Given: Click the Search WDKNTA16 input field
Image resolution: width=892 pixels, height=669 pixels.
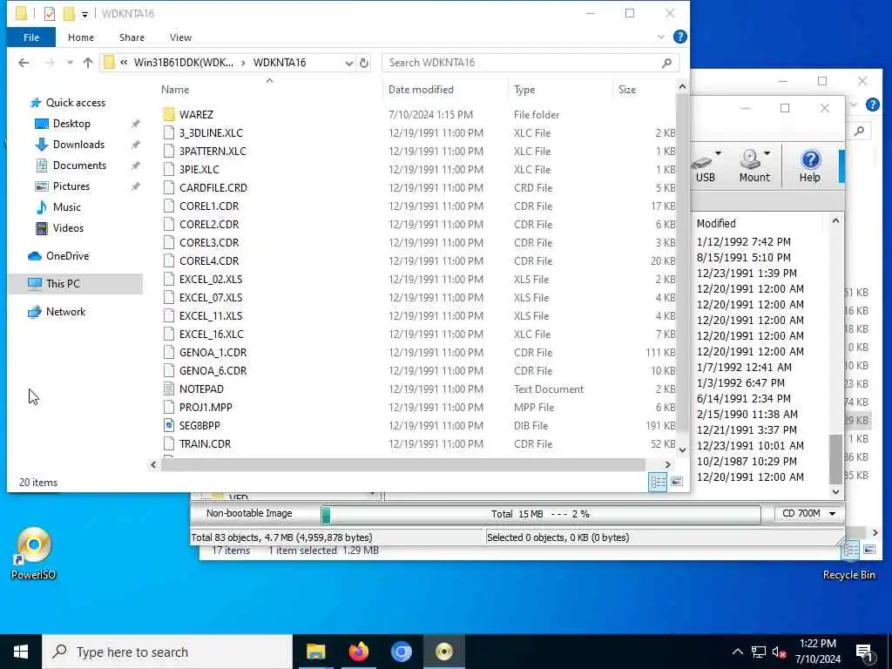Looking at the screenshot, I should (522, 63).
